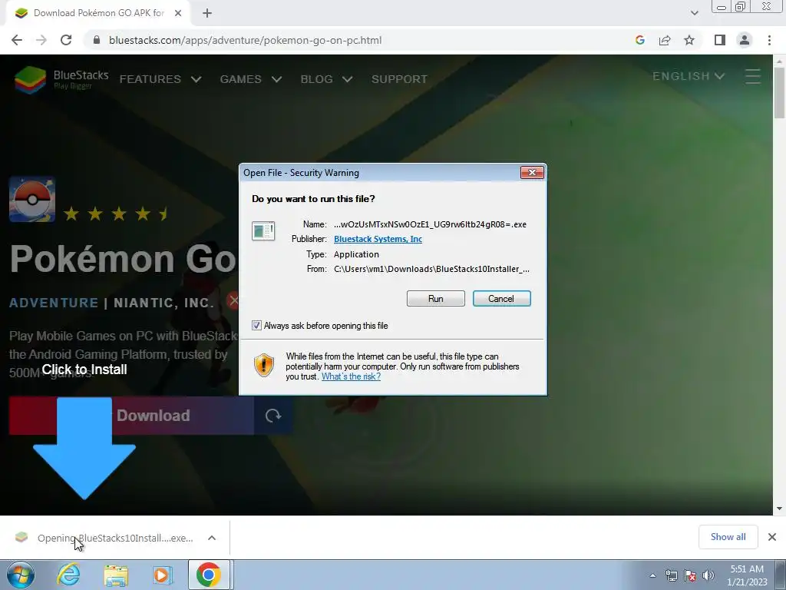This screenshot has height=590, width=786.
Task: Click the browser forward arrow
Action: click(x=41, y=40)
